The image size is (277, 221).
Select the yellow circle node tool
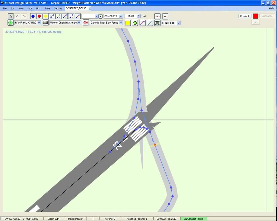[x=46, y=16]
